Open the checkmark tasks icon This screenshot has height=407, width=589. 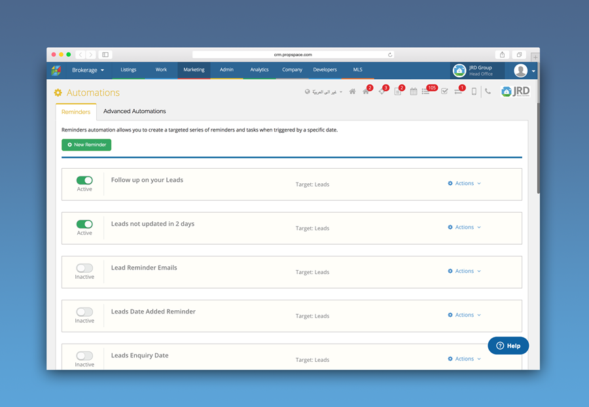point(444,91)
